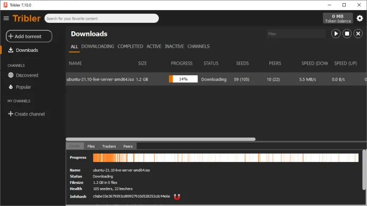The width and height of the screenshot is (367, 206).
Task: Open the Files tab in lower panel
Action: click(91, 146)
